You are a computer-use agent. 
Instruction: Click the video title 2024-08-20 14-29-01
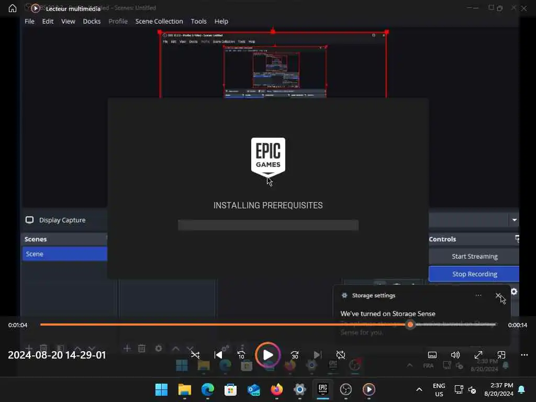(57, 355)
